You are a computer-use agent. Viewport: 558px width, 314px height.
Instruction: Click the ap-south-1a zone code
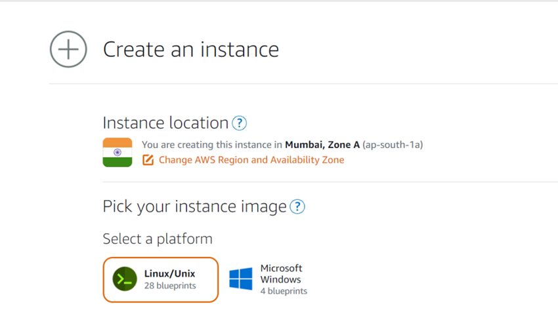[x=393, y=144]
